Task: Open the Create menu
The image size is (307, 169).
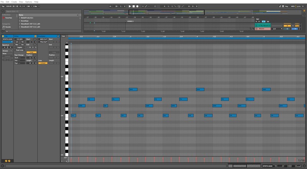Action: click(x=14, y=2)
